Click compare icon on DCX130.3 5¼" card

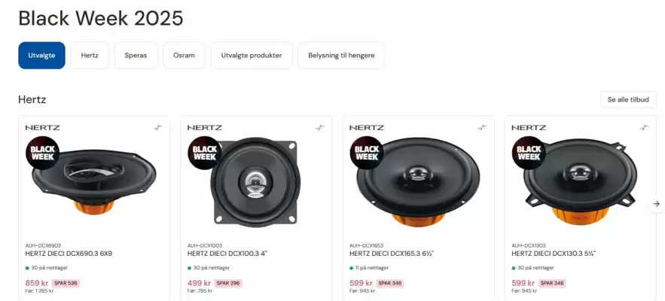tap(644, 127)
